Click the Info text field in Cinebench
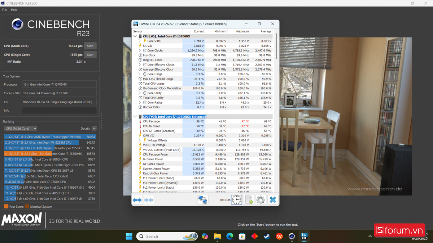This screenshot has height=243, width=433. [x=59, y=111]
